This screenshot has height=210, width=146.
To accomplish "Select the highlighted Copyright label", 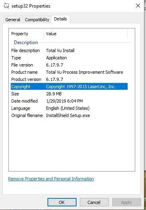I will coord(21,87).
